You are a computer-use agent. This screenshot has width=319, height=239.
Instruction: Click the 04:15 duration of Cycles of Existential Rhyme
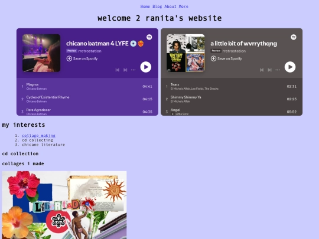(x=147, y=99)
